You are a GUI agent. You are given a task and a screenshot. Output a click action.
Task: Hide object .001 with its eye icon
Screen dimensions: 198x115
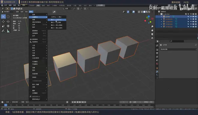(x=191, y=19)
